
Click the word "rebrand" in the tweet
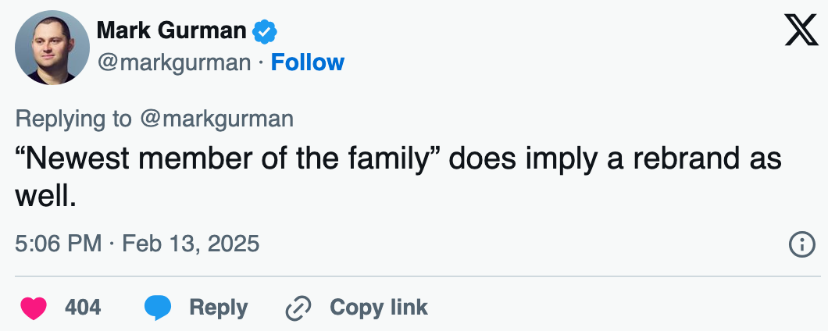pos(676,158)
